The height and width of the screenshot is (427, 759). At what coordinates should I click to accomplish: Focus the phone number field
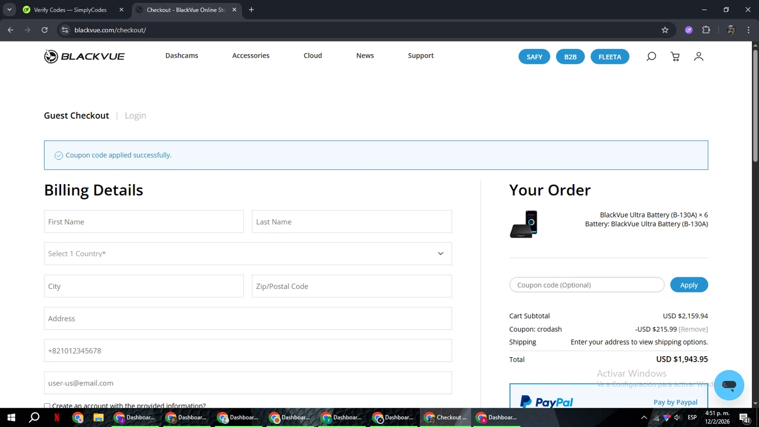(248, 351)
